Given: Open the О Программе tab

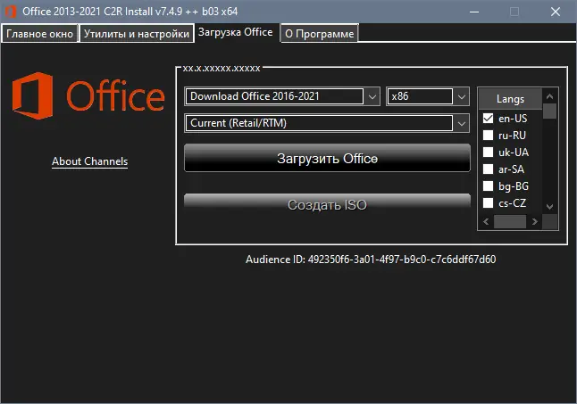Looking at the screenshot, I should (x=319, y=34).
